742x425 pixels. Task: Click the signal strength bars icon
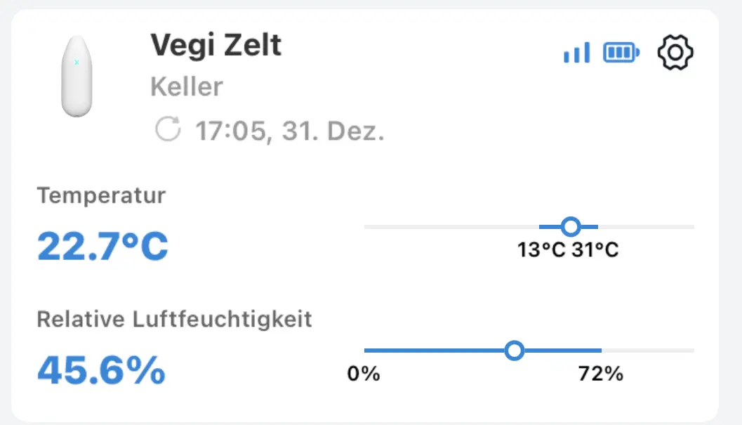[x=576, y=53]
